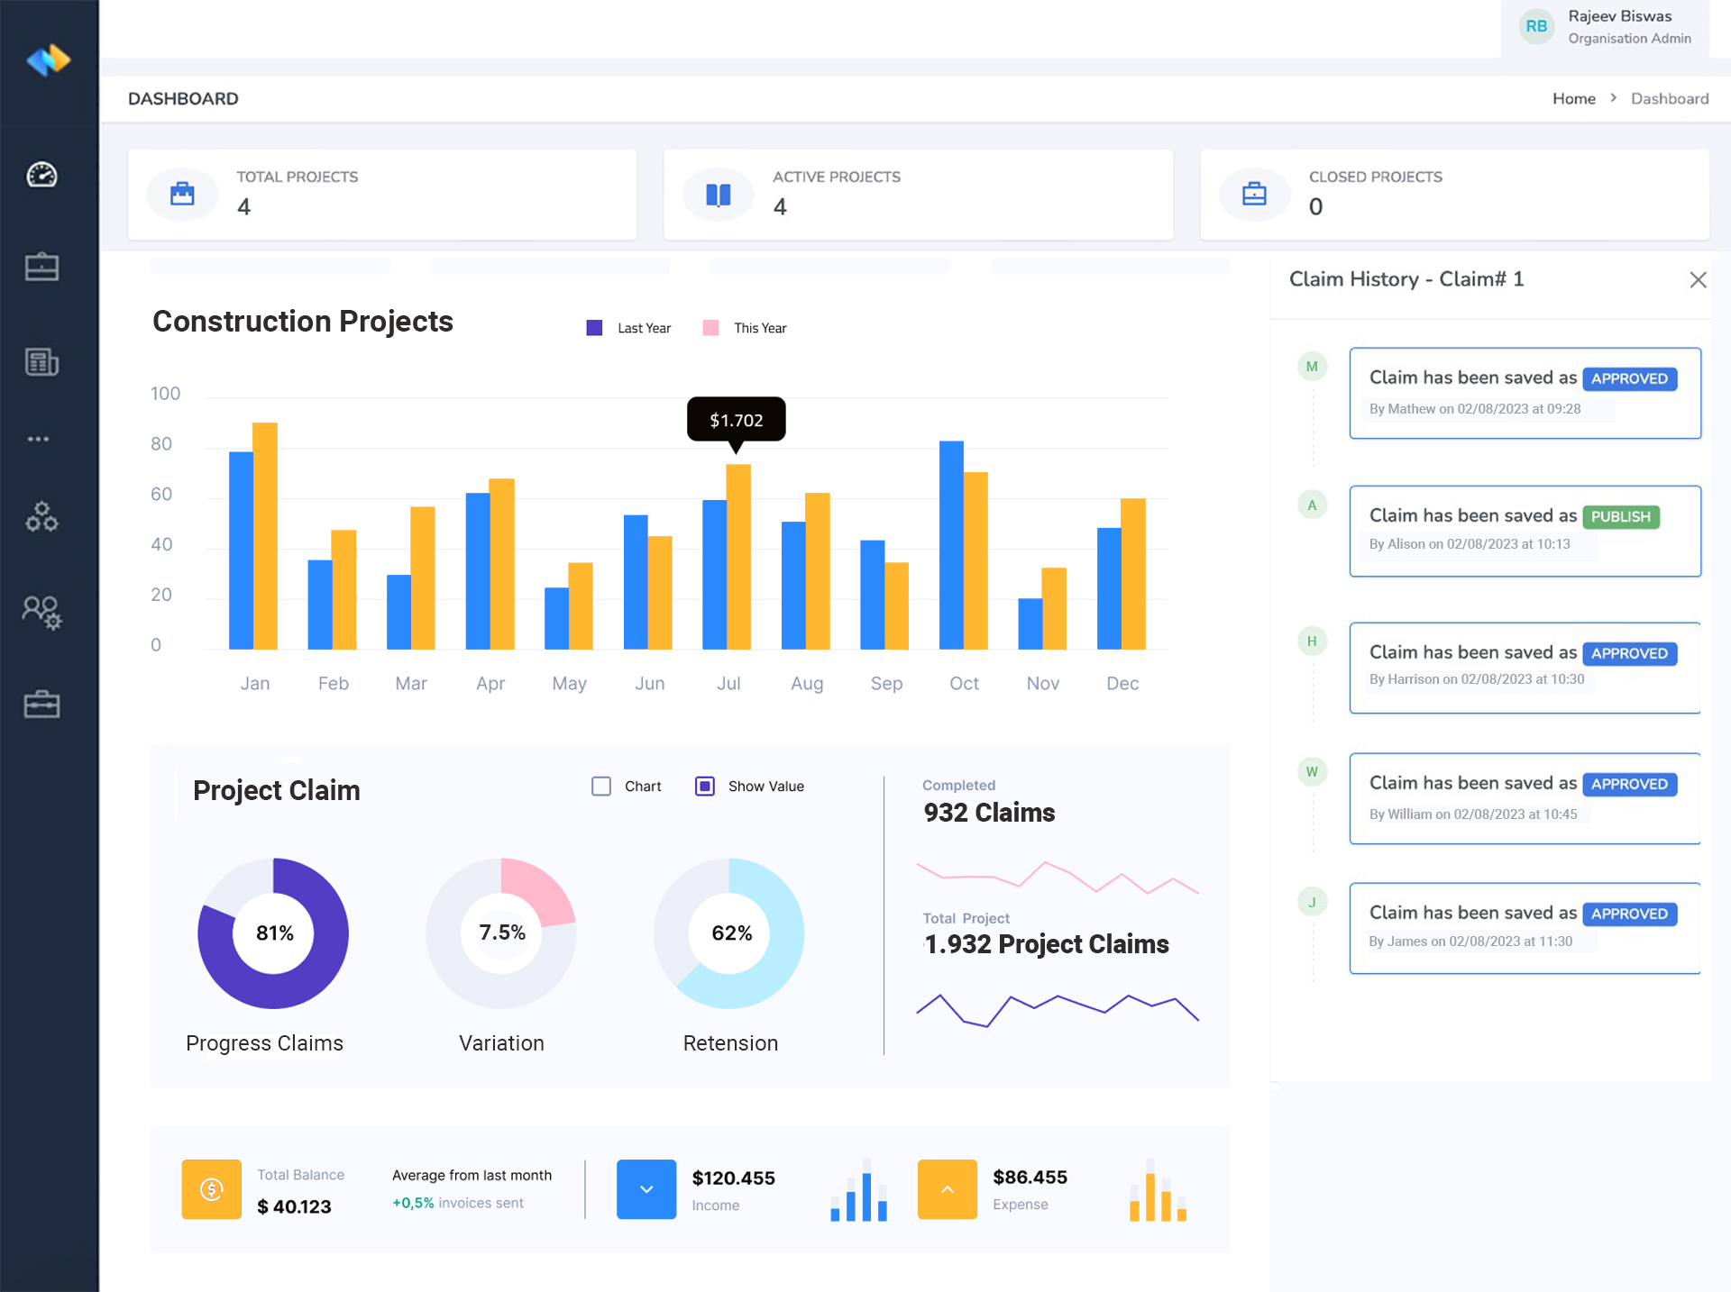Image resolution: width=1731 pixels, height=1292 pixels.
Task: Collapse the Expense orange up-chevron button
Action: (x=947, y=1189)
